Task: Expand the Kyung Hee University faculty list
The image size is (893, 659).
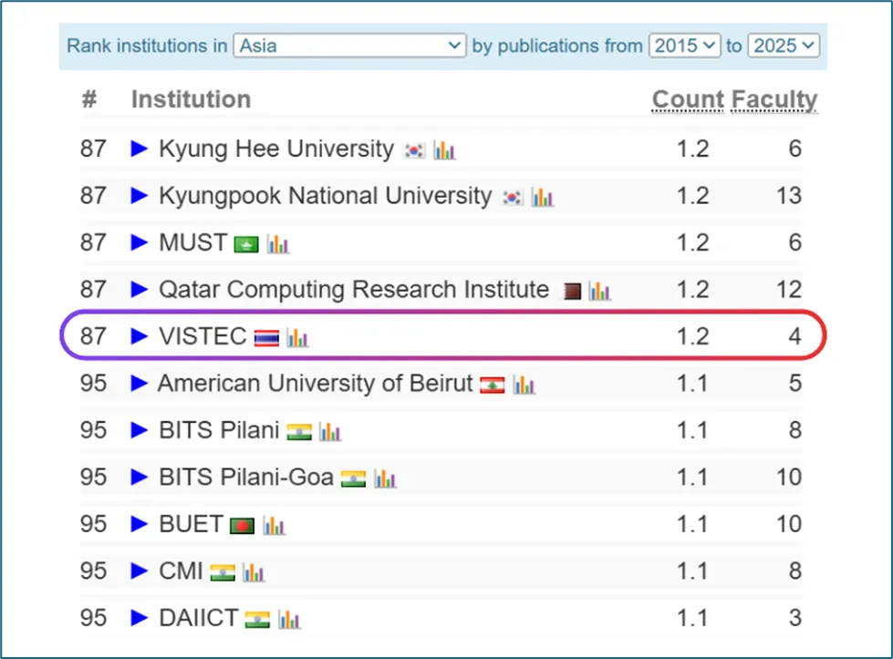Action: (139, 149)
